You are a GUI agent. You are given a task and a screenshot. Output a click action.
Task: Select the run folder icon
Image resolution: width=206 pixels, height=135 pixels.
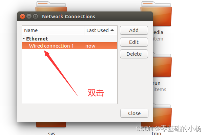(x=162, y=65)
